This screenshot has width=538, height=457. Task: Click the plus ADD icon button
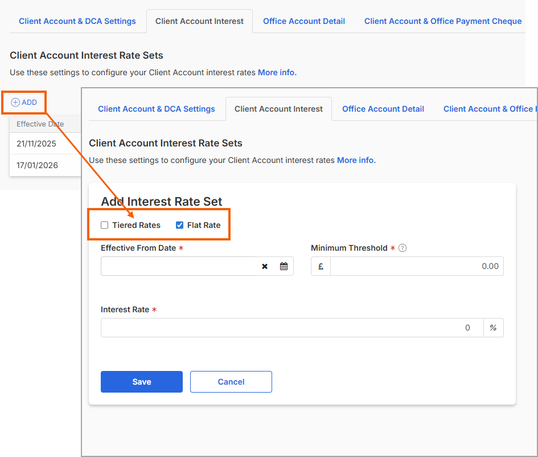tap(24, 103)
